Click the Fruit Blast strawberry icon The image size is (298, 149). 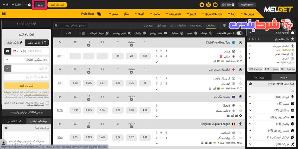99,14
